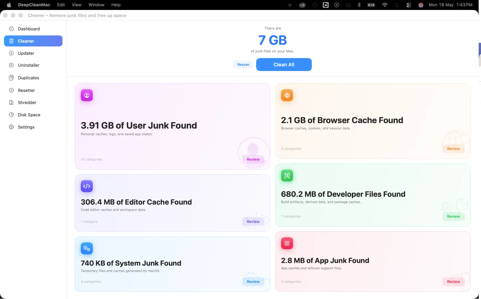Click the Siri icon in menu bar
The height and width of the screenshot is (299, 481).
point(421,5)
